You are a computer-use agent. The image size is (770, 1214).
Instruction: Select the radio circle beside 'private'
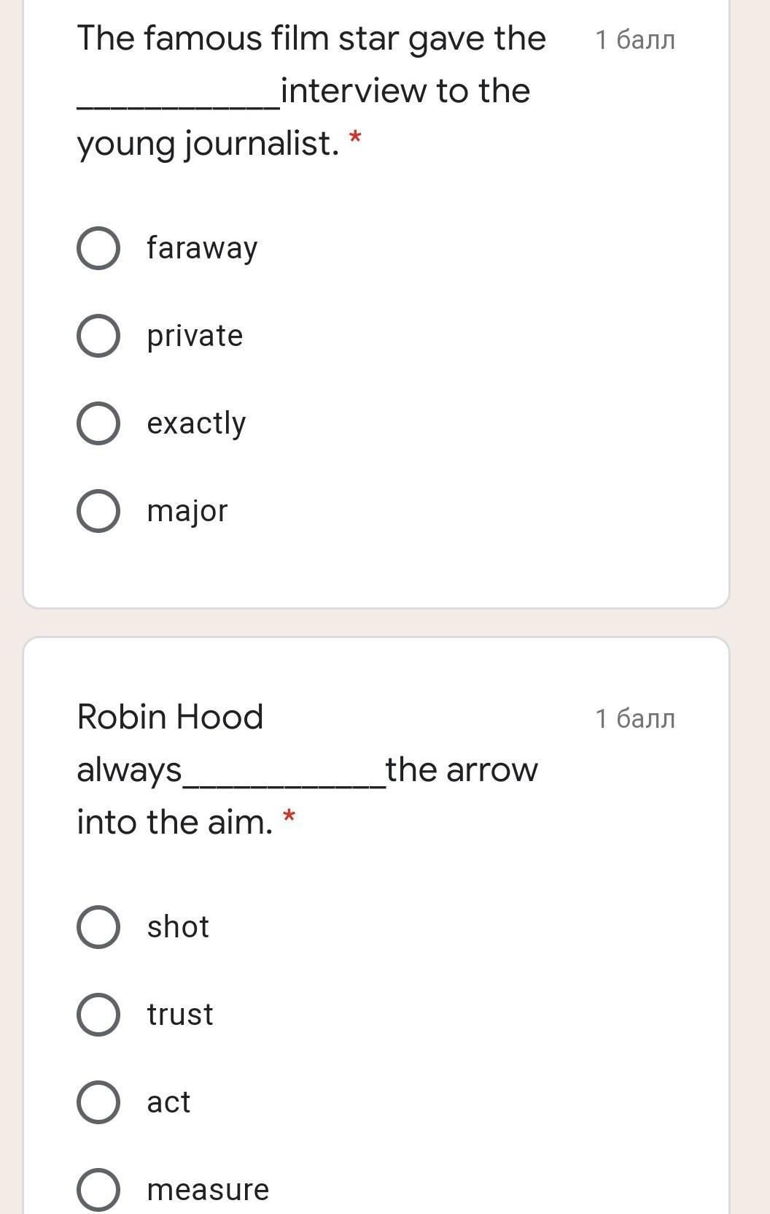[x=98, y=336]
